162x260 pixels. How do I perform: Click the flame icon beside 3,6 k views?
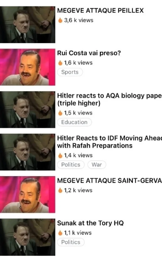[x=60, y=20]
